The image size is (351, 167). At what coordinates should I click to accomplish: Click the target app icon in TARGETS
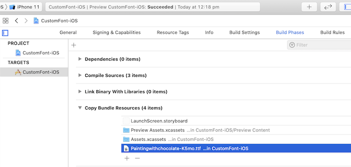(18, 72)
